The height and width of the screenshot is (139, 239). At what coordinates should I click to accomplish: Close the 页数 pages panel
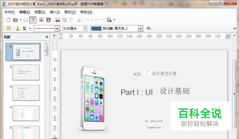[47, 37]
